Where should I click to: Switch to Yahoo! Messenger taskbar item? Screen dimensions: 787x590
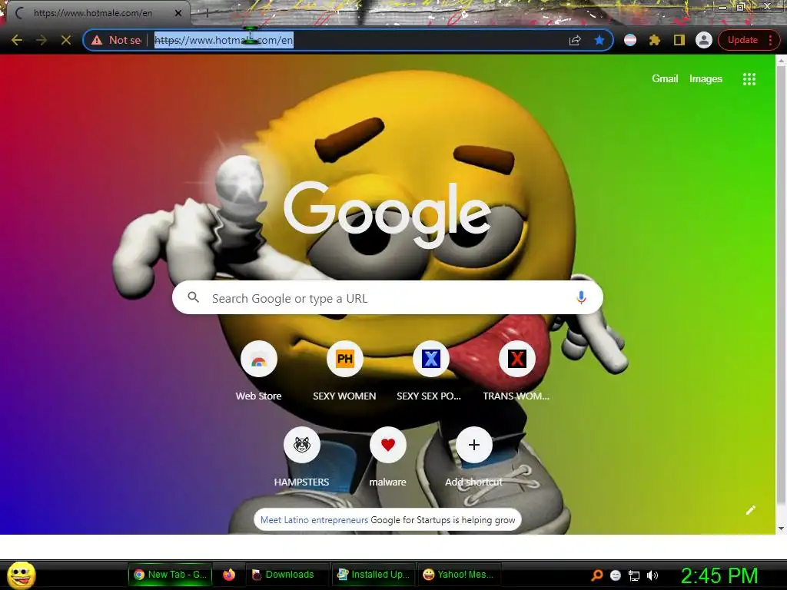(x=459, y=575)
